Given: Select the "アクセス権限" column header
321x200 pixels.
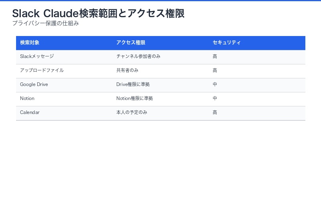Looking at the screenshot, I should click(131, 43).
